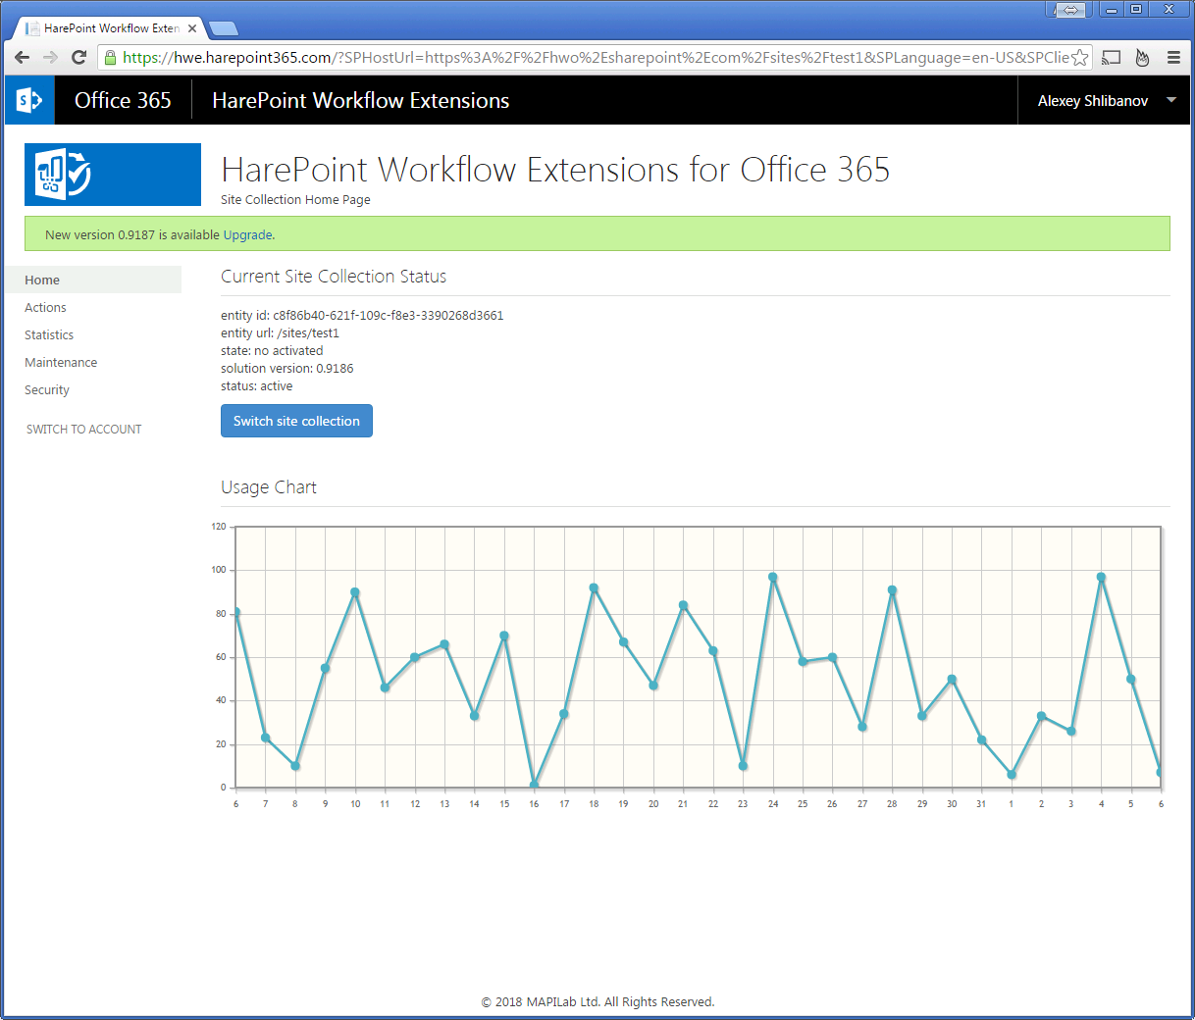Go to Statistics in the sidebar
This screenshot has height=1020, width=1195.
tap(49, 335)
